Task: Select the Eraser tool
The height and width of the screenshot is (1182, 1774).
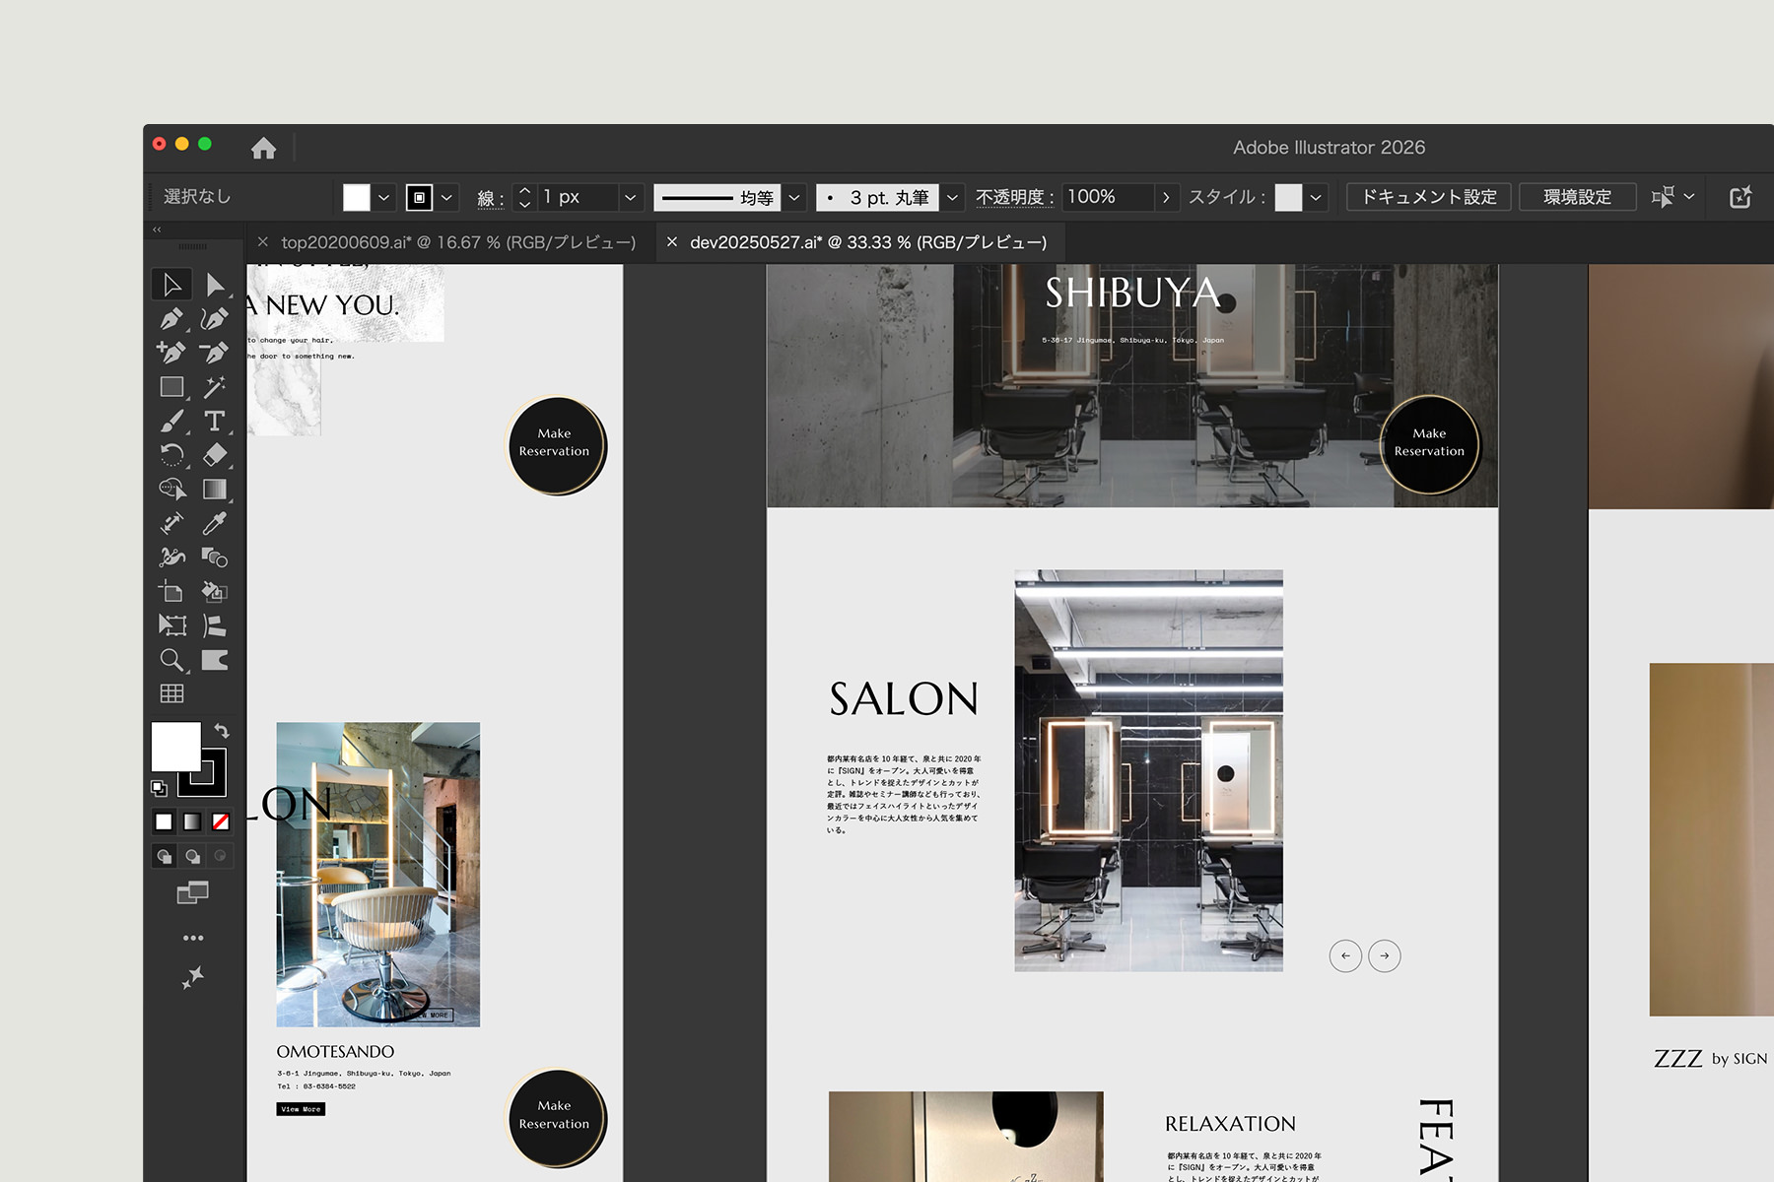Action: pyautogui.click(x=214, y=454)
